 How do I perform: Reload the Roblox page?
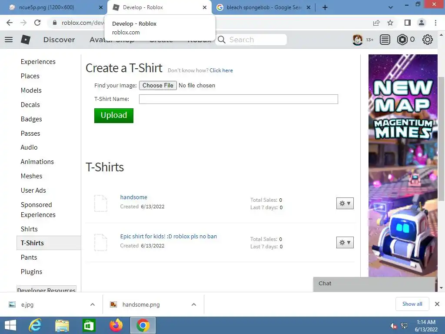(37, 23)
